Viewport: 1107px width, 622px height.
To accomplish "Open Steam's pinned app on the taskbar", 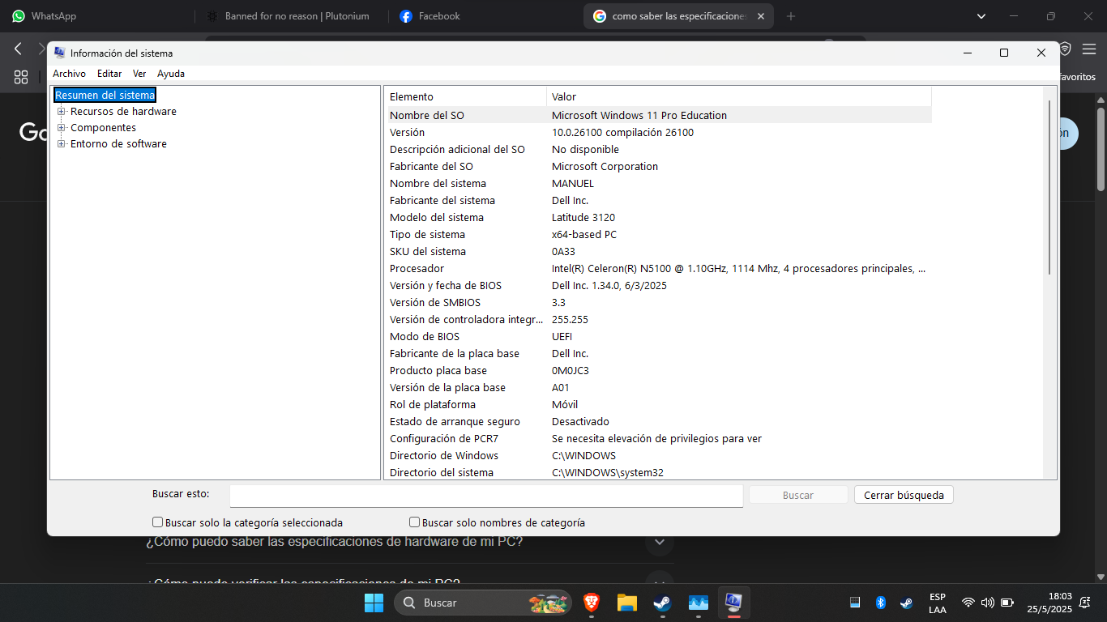I will (x=662, y=603).
